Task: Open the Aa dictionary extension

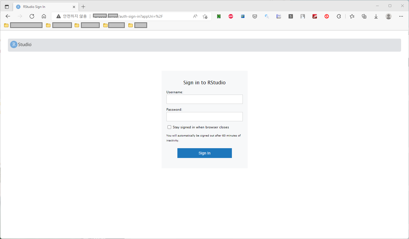Action: pos(279,16)
